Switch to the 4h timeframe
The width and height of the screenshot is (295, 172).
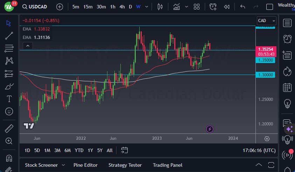point(122,7)
